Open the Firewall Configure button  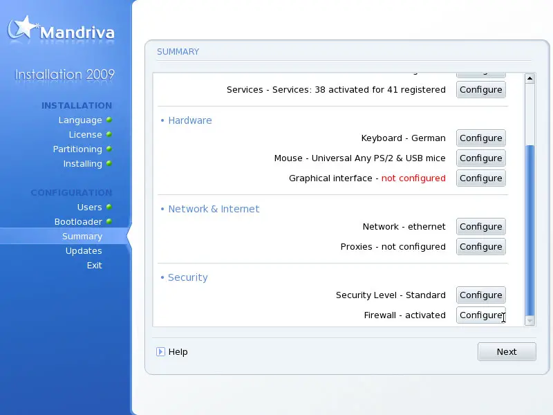(481, 315)
